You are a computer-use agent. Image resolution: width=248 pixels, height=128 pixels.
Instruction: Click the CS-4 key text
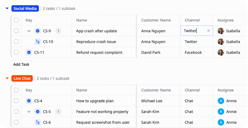[x=38, y=101]
